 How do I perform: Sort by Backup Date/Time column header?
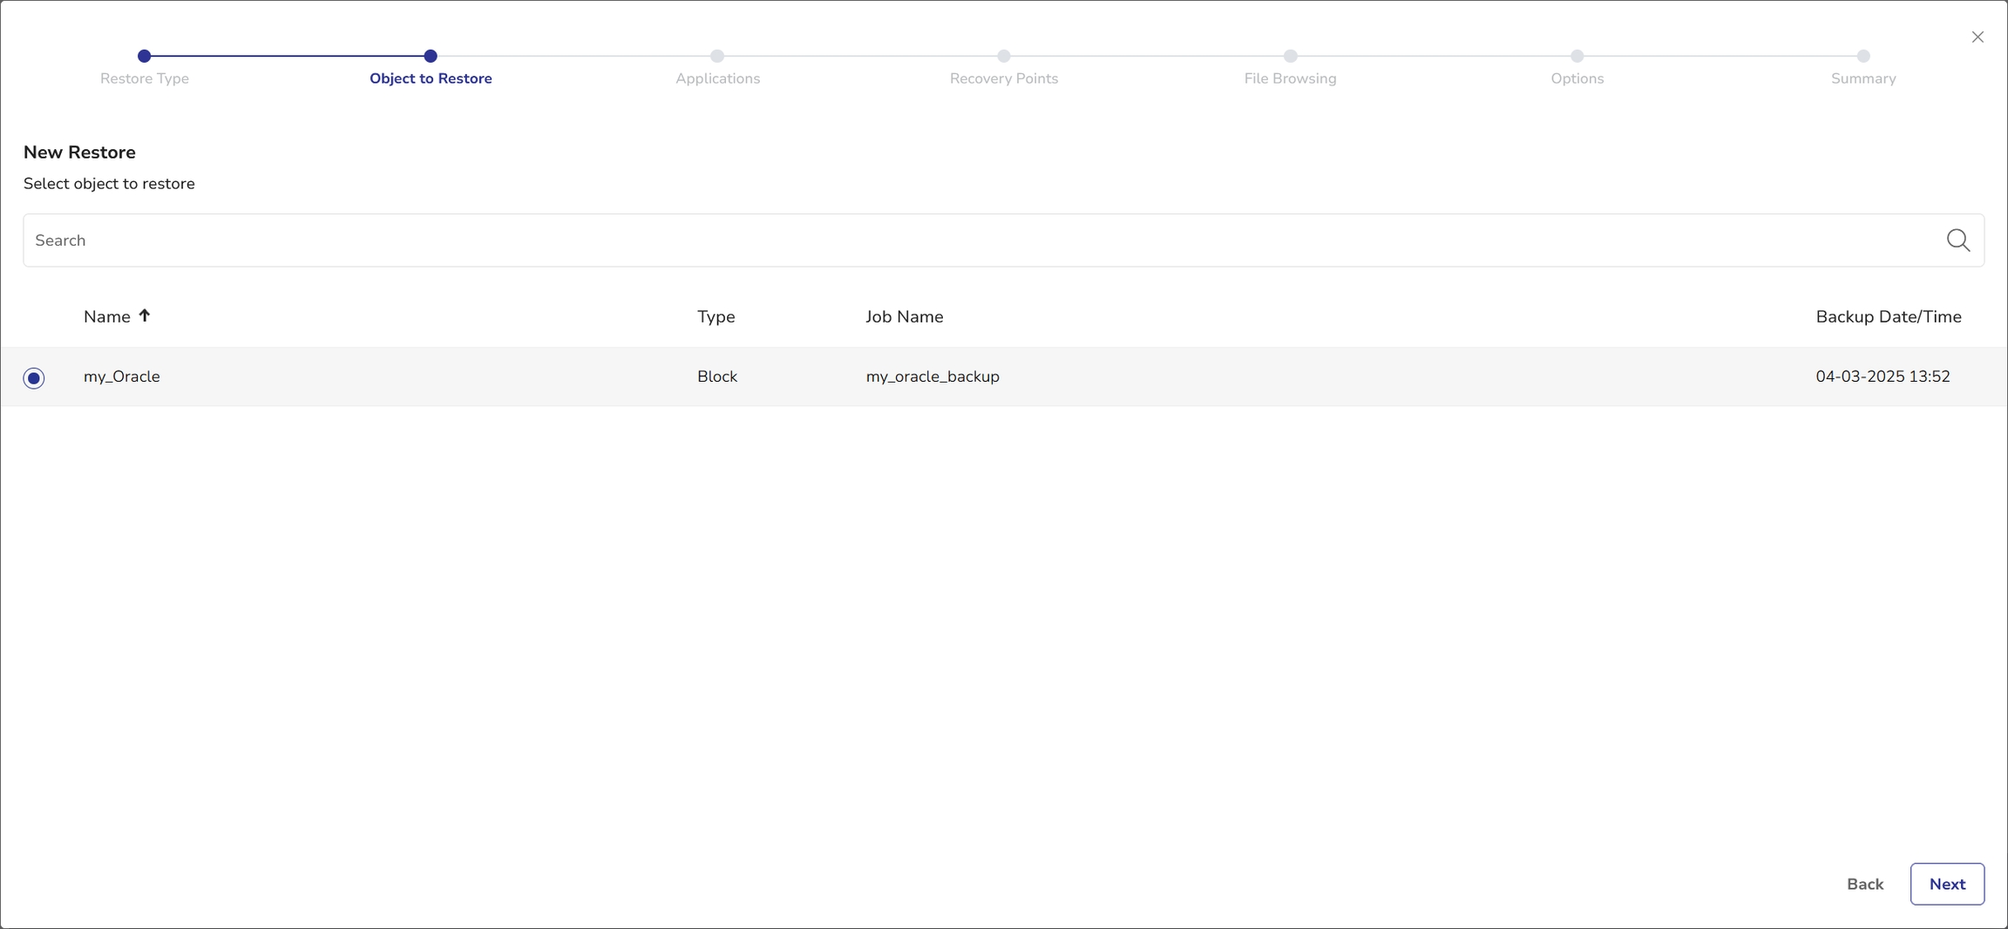1888,316
